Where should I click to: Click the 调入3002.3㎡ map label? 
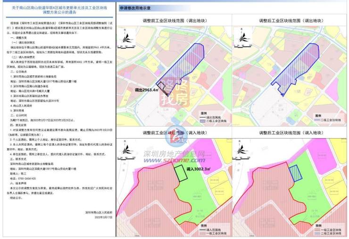pyautogui.click(x=198, y=169)
